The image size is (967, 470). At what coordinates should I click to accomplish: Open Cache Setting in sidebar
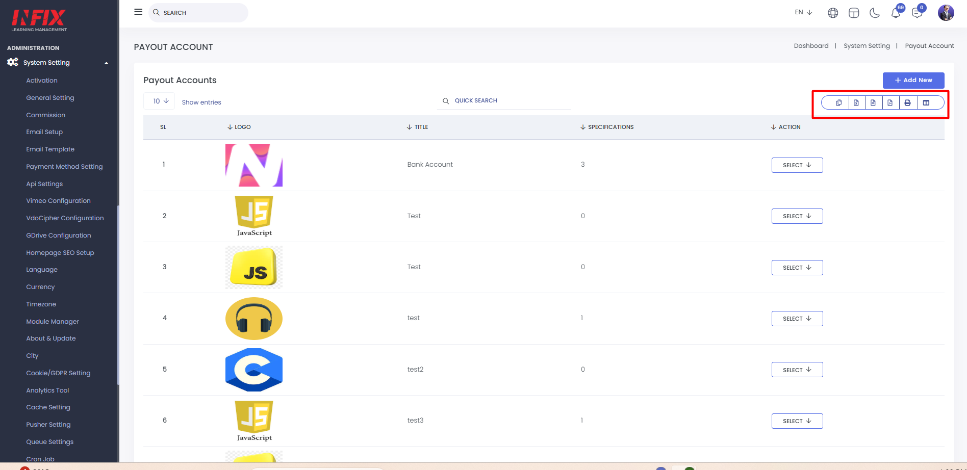[x=48, y=407]
